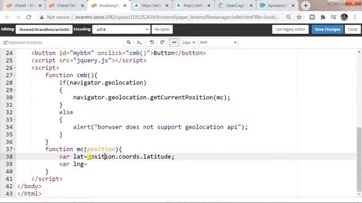Toggle line wrap button in toolbar
362x203 pixels.
click(174, 42)
